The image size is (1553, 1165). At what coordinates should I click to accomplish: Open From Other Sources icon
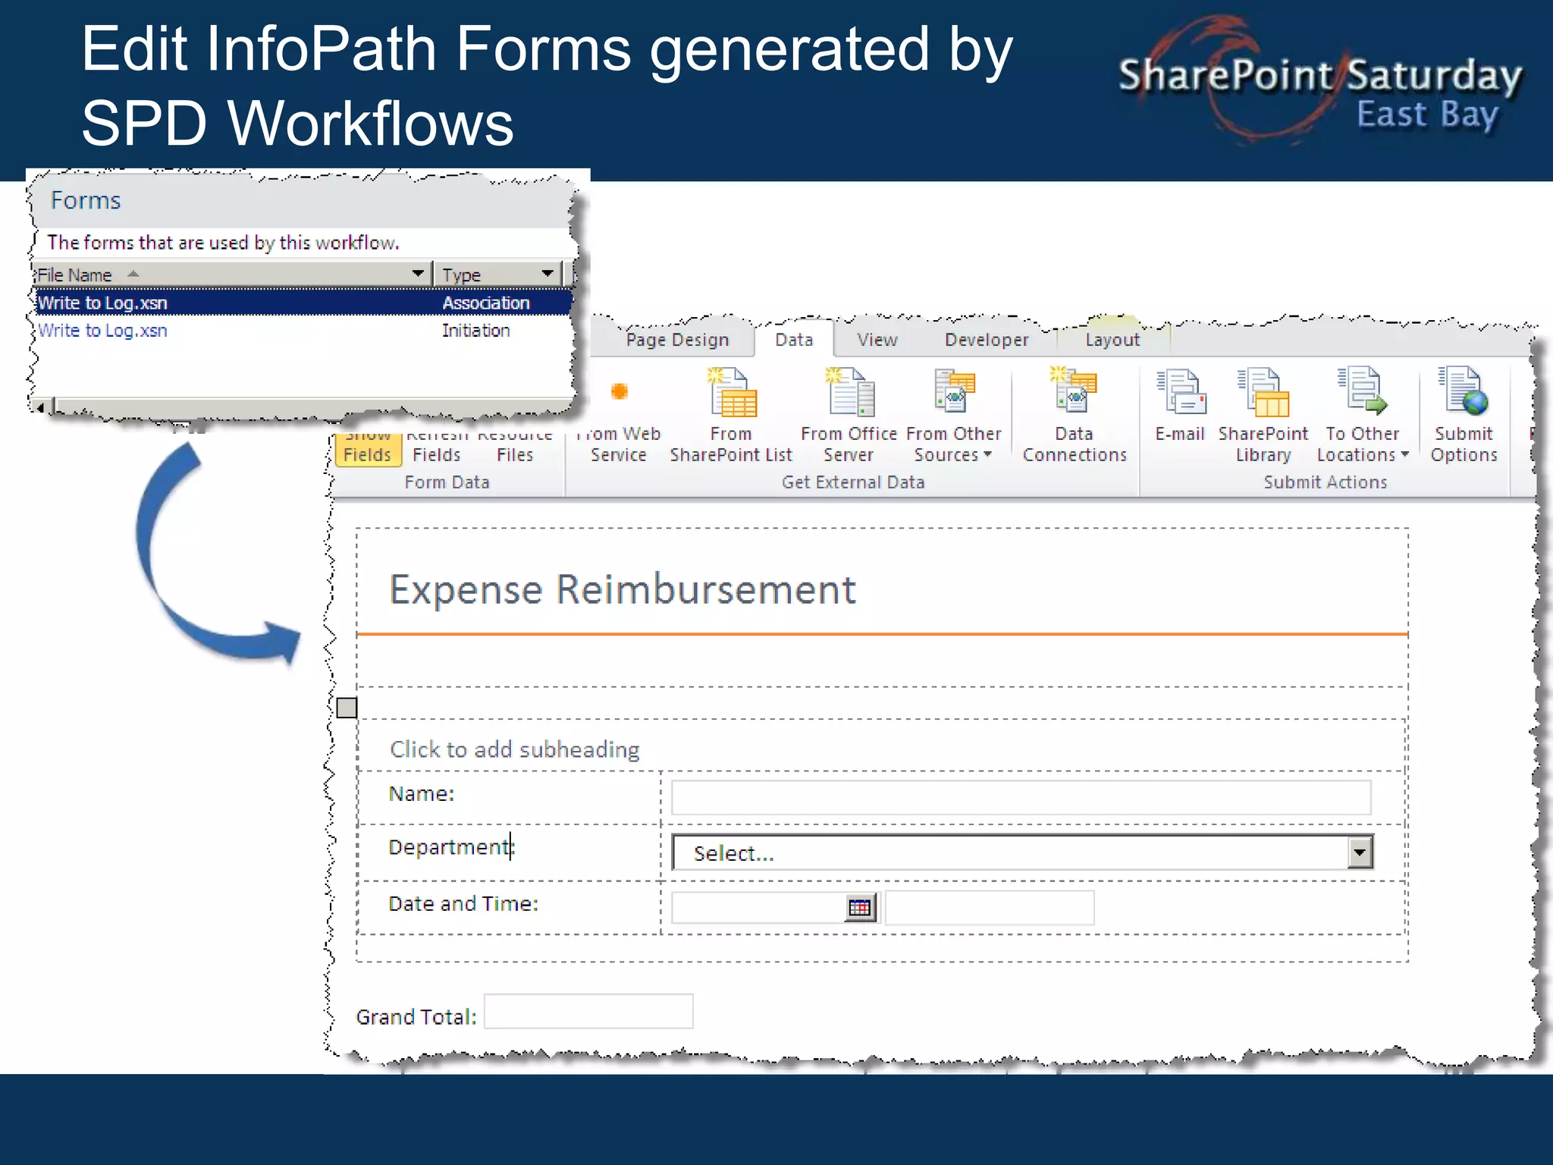pos(954,392)
